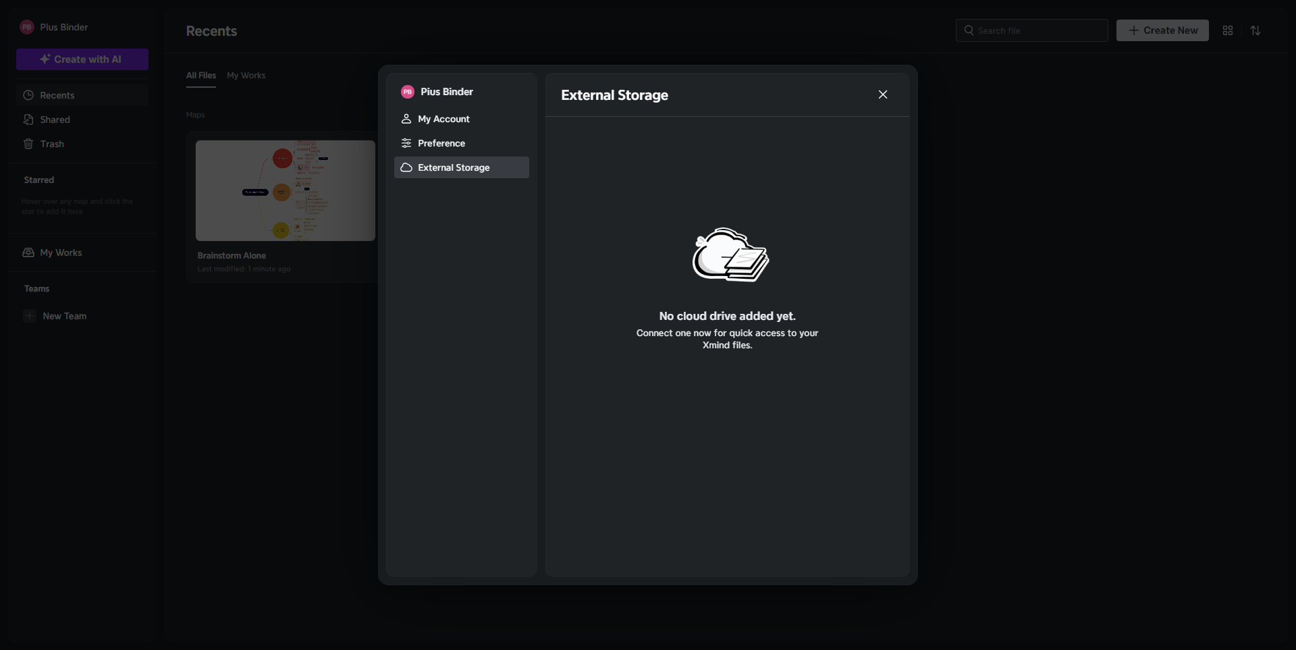Switch to grid view layout icon
Viewport: 1296px width, 650px height.
click(1227, 30)
